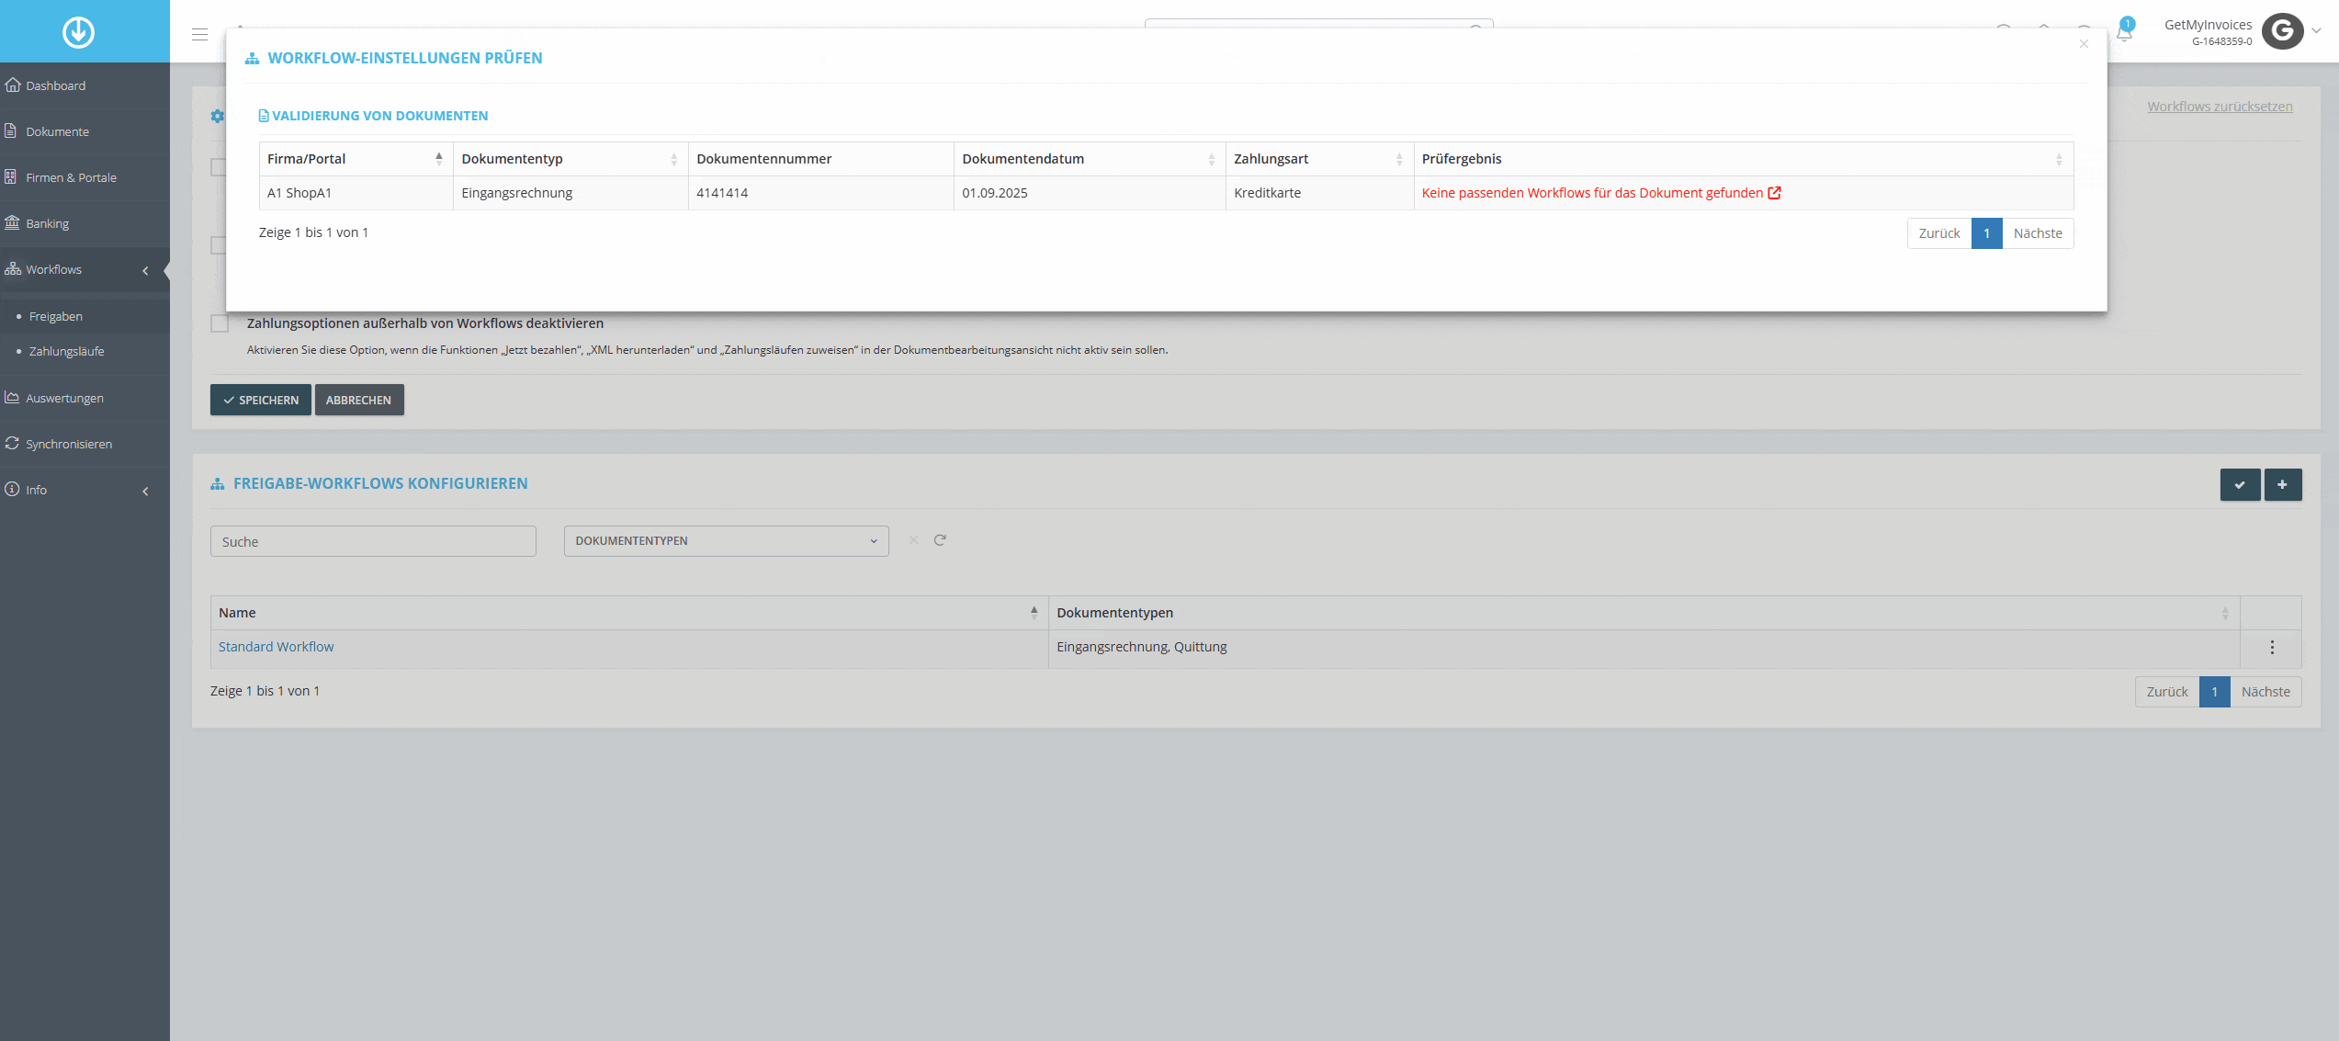Sort by Prüfergebnis column
Viewport: 2339px width, 1041px height.
coord(1744,159)
